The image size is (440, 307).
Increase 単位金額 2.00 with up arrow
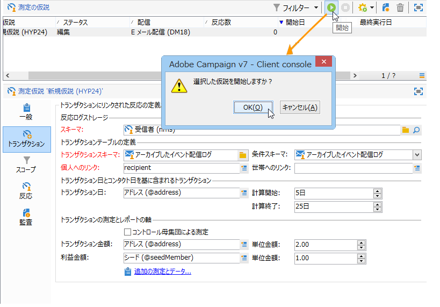362,242
